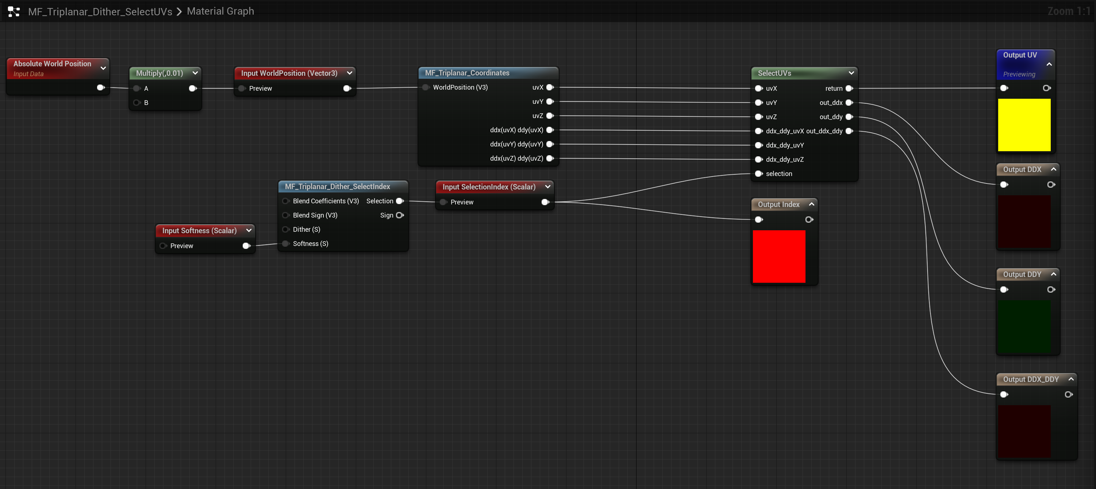Select the Absolute World Position node header

tap(51, 64)
